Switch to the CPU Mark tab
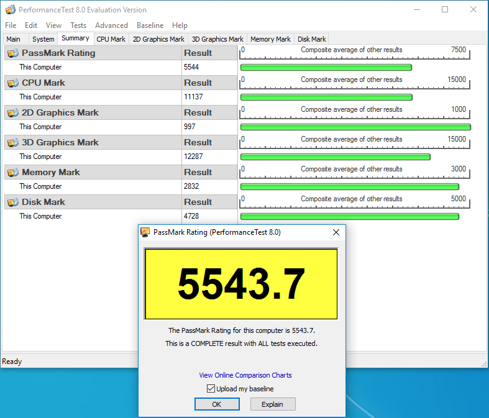This screenshot has height=418, width=489. [x=111, y=39]
